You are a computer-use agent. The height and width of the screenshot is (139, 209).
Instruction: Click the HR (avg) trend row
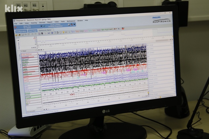pos(160,45)
